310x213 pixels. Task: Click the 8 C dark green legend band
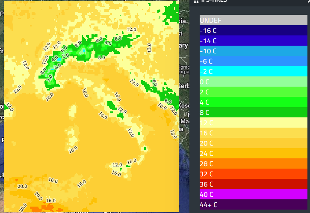[253, 112]
